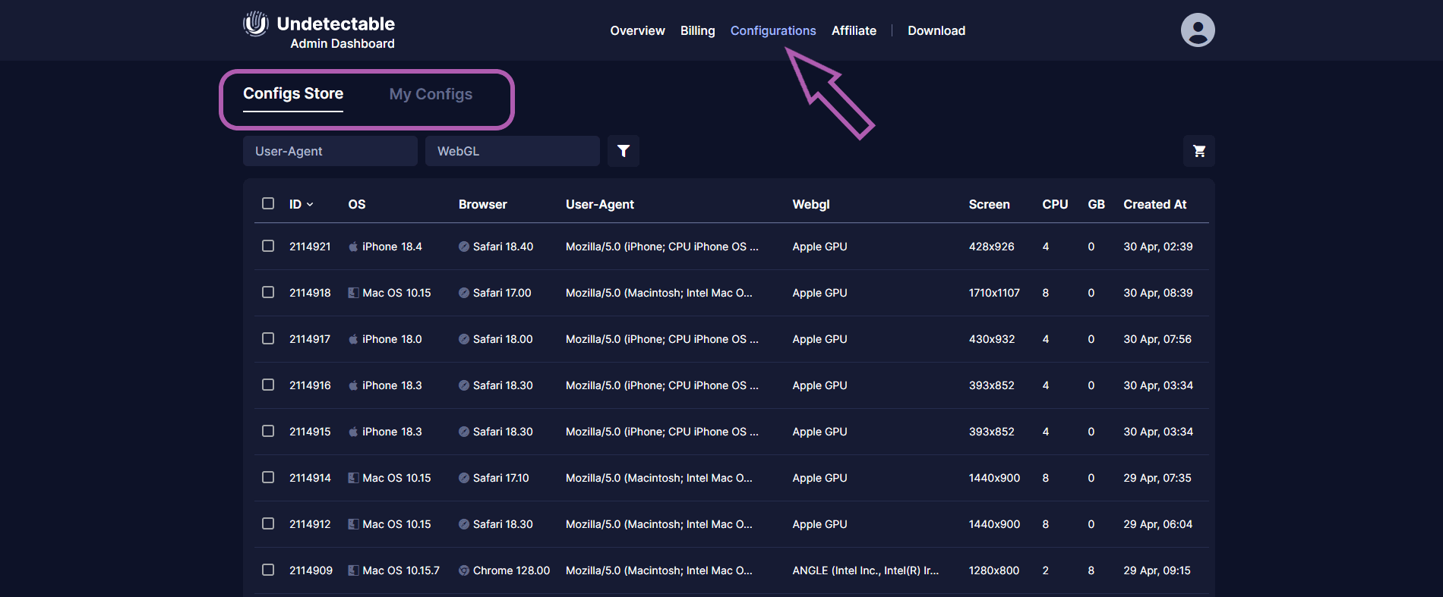The width and height of the screenshot is (1443, 597).
Task: Open the User-Agent filter field
Action: tap(330, 151)
